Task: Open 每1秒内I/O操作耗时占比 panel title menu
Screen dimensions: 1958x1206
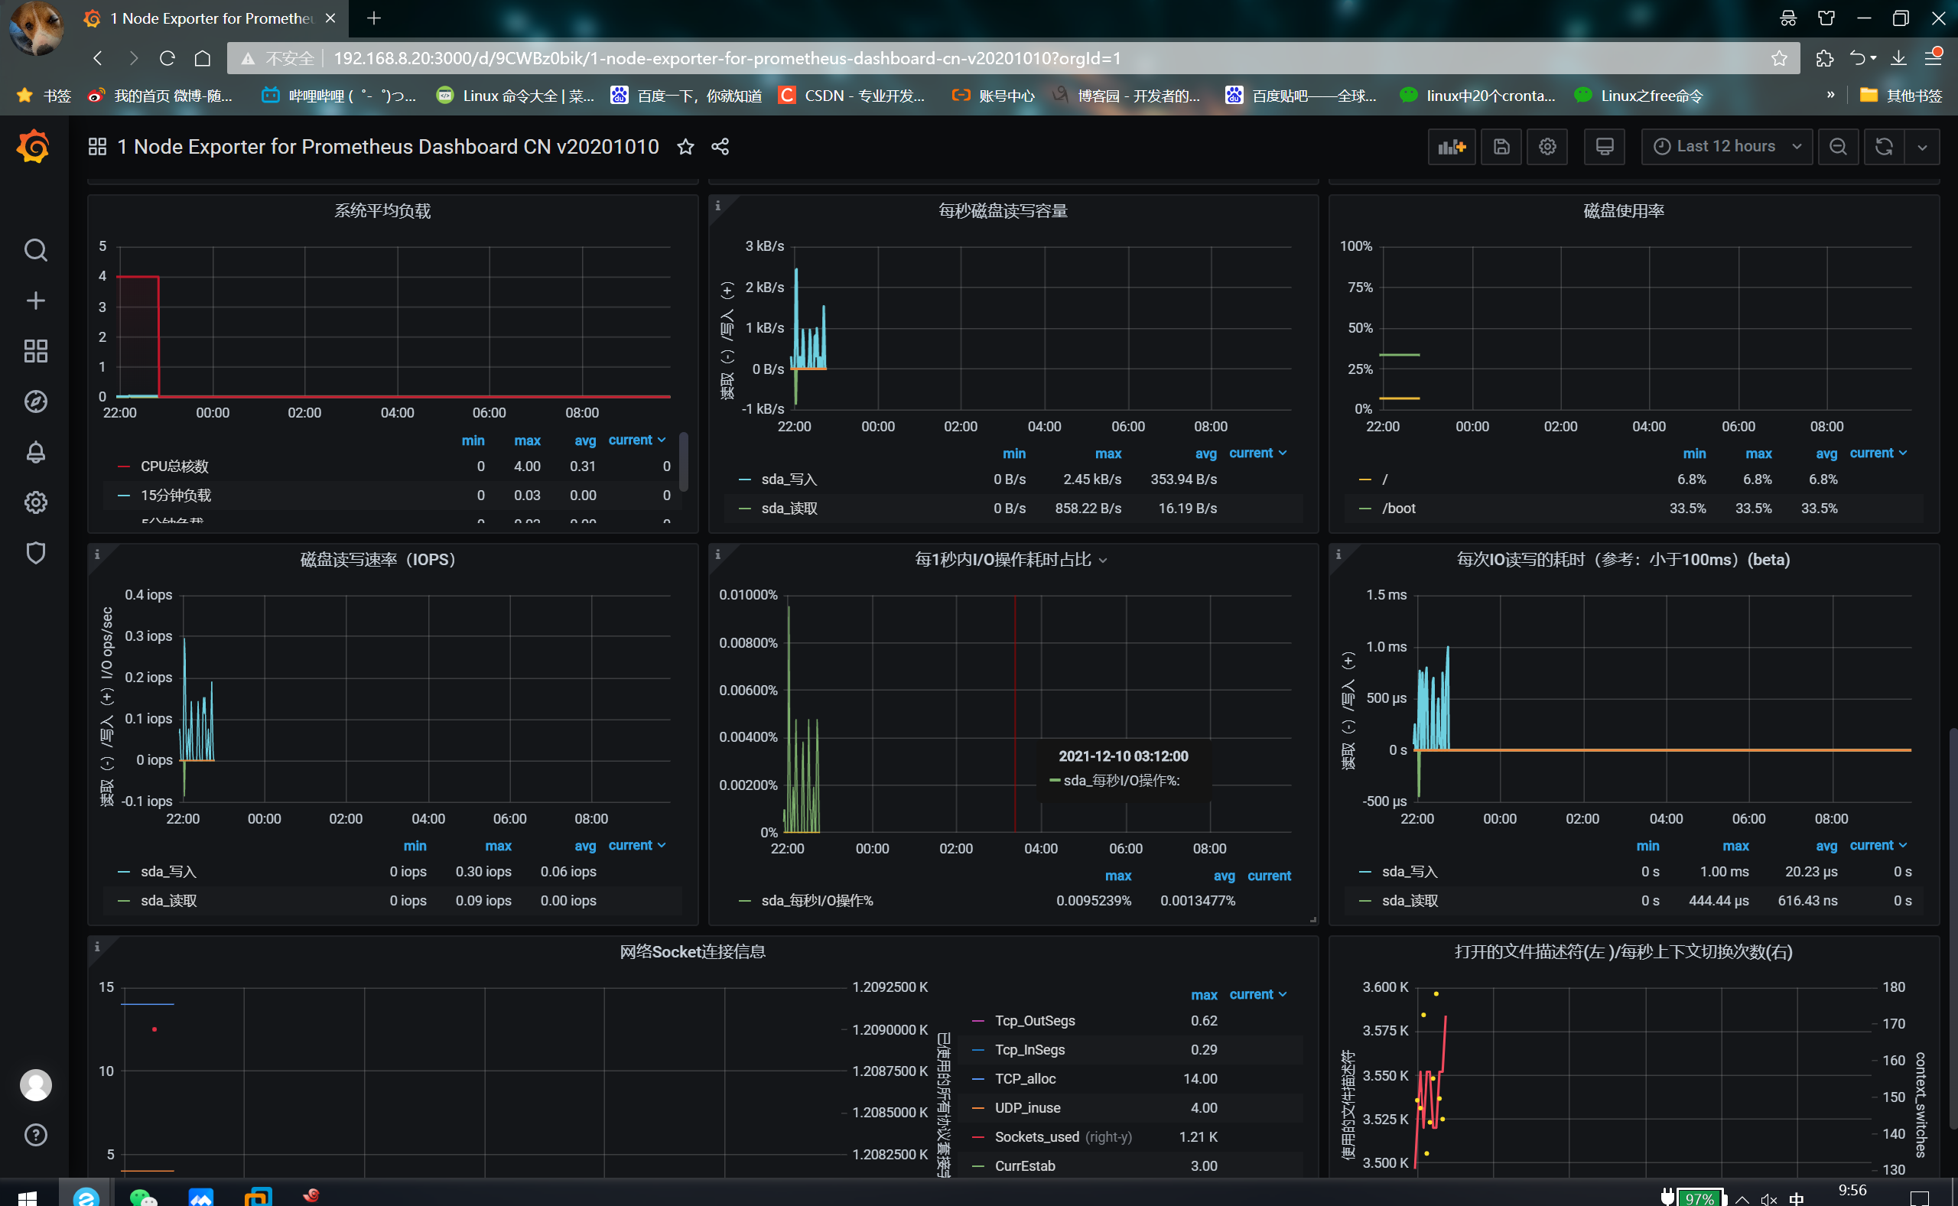Action: coord(1010,560)
